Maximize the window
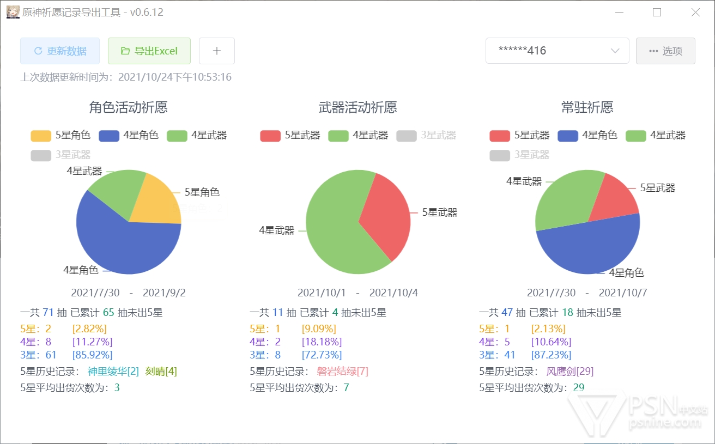Image resolution: width=715 pixels, height=444 pixels. pos(657,12)
